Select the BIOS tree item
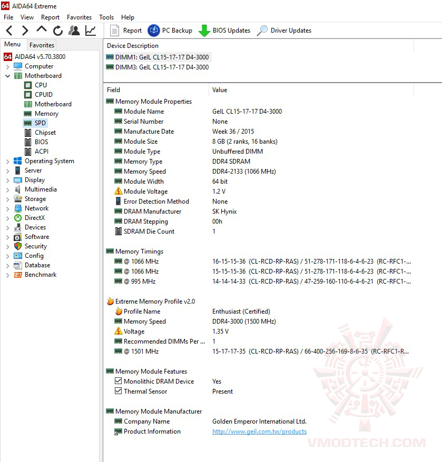The image size is (442, 462). click(41, 142)
